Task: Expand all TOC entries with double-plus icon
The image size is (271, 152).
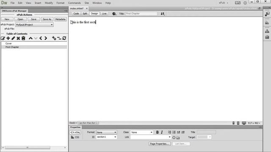Action: point(54,38)
